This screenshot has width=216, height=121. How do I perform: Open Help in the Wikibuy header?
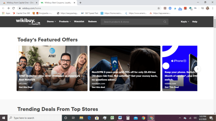pos(195,22)
